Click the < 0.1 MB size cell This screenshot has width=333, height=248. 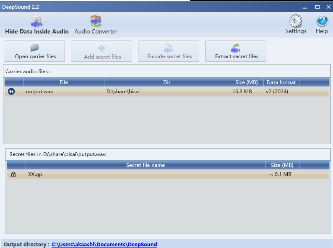tap(281, 174)
